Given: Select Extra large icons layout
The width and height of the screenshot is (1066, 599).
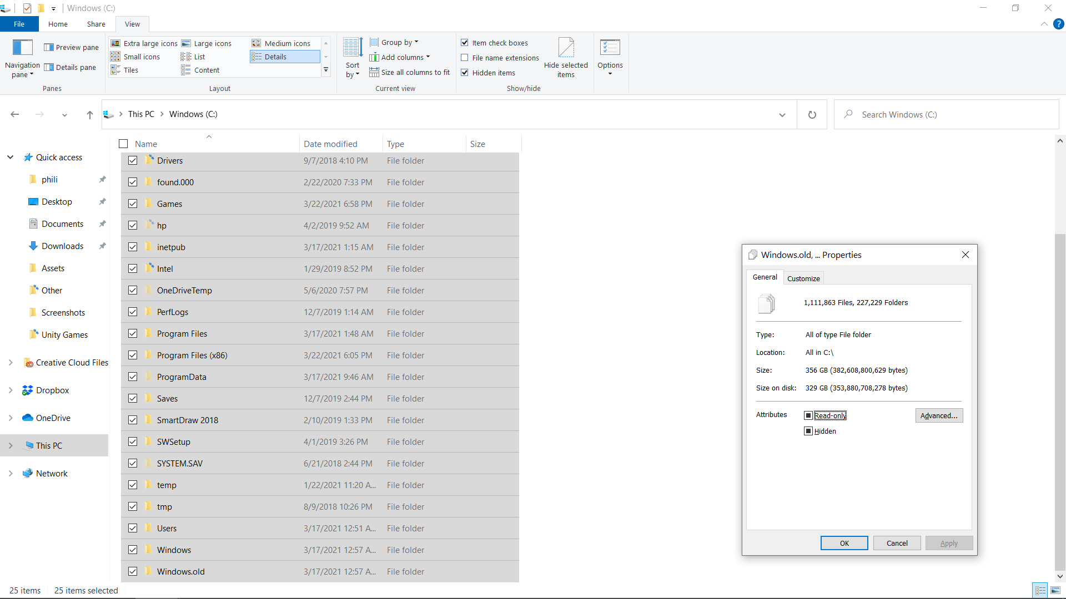Looking at the screenshot, I should [x=144, y=43].
